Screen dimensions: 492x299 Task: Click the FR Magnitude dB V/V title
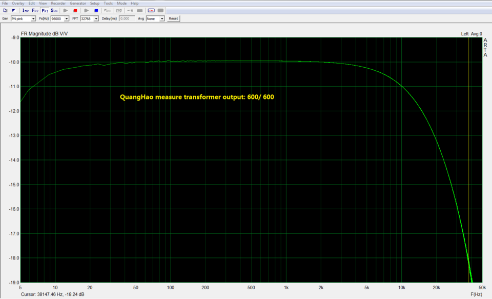[44, 34]
